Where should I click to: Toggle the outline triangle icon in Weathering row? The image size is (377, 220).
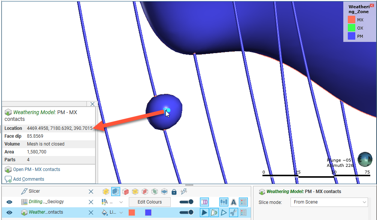(x=224, y=213)
